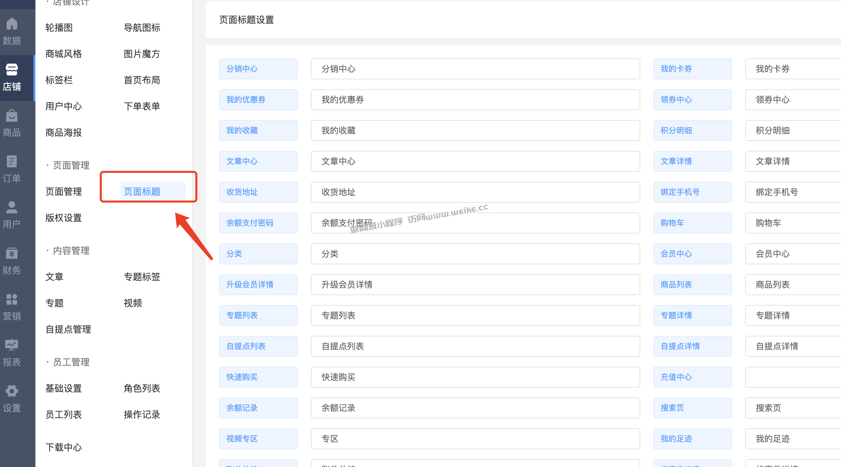Viewport: 841px width, 467px height.
Task: Edit the 专题详情 title field
Action: click(x=793, y=315)
